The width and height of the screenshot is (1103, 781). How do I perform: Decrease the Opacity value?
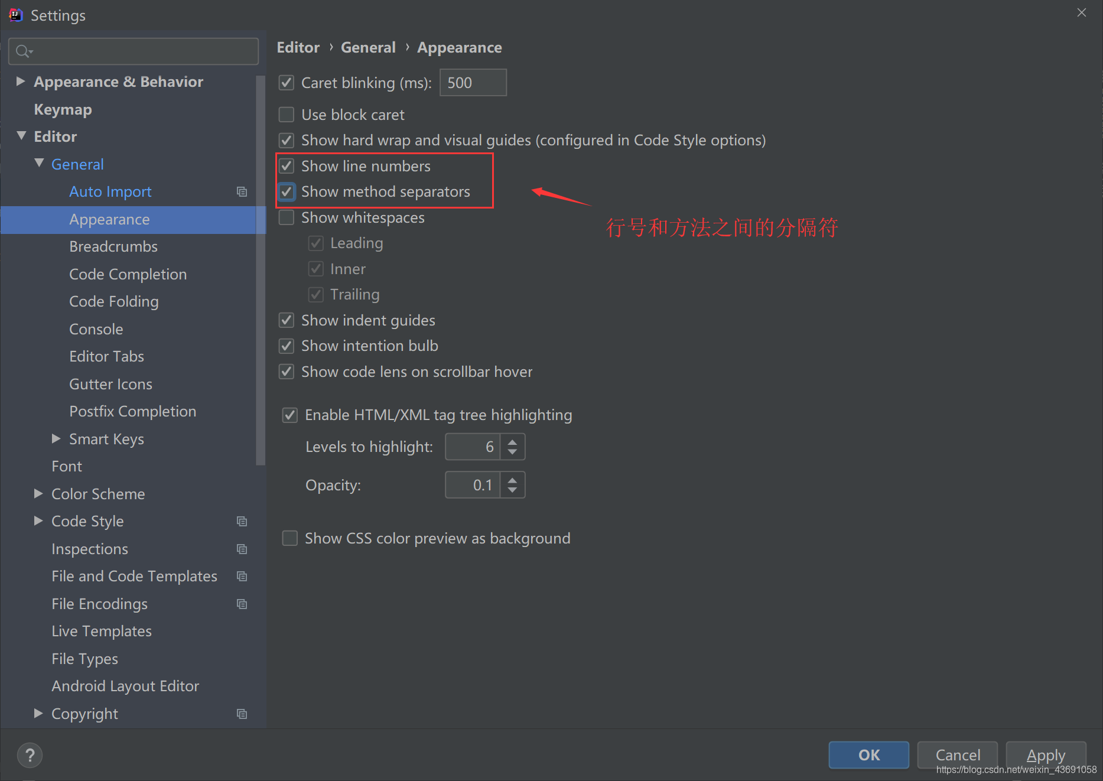pyautogui.click(x=512, y=491)
